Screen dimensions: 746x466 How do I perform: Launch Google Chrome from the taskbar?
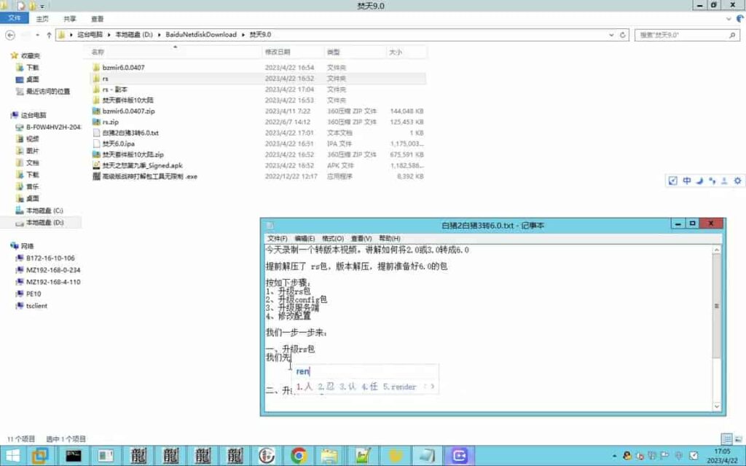299,455
